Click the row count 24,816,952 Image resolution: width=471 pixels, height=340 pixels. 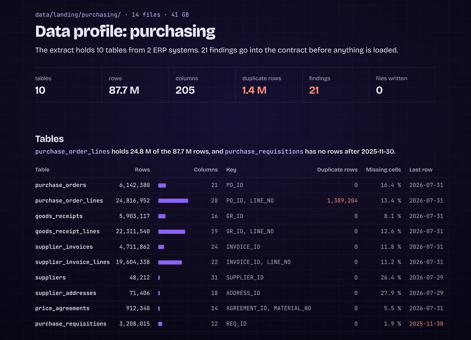pyautogui.click(x=133, y=201)
